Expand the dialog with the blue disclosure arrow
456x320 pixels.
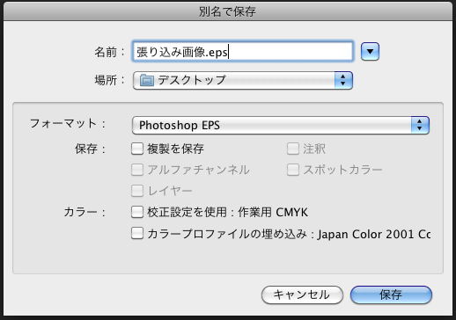[370, 52]
